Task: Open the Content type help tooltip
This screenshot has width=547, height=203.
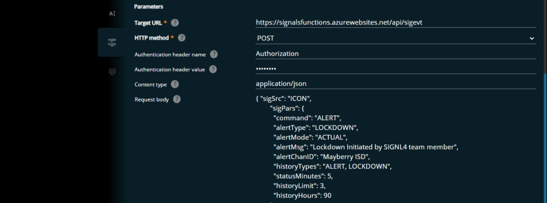Action: (175, 84)
